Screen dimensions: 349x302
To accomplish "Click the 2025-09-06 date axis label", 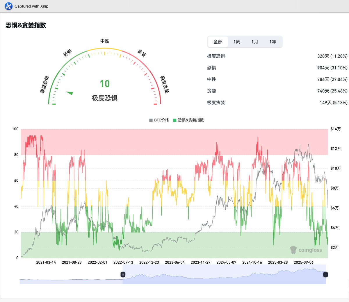I will [x=304, y=262].
